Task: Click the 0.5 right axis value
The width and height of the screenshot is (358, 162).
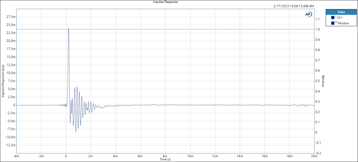Action: 317,81
